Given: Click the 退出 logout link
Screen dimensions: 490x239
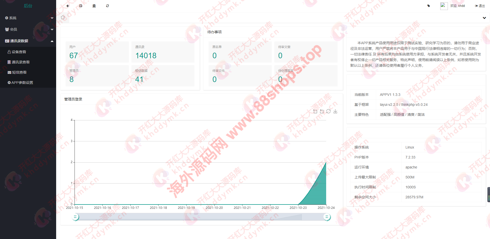Looking at the screenshot, I should [480, 6].
